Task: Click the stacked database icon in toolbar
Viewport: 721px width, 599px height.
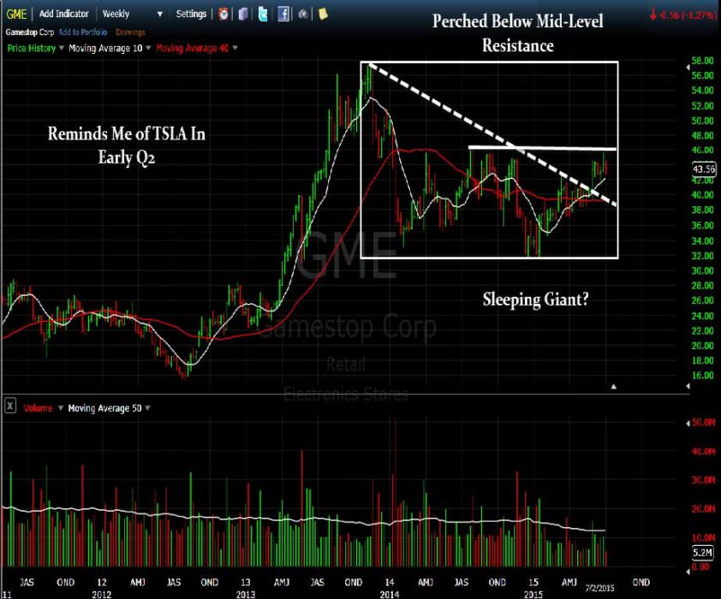Action: pyautogui.click(x=243, y=15)
